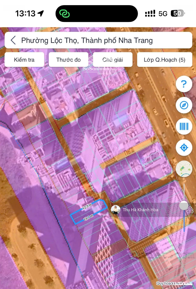The height and width of the screenshot is (289, 196).
Task: Center map with the crosshair locate icon
Action: click(x=184, y=147)
